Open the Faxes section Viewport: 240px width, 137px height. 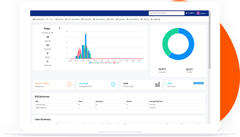click(111, 19)
